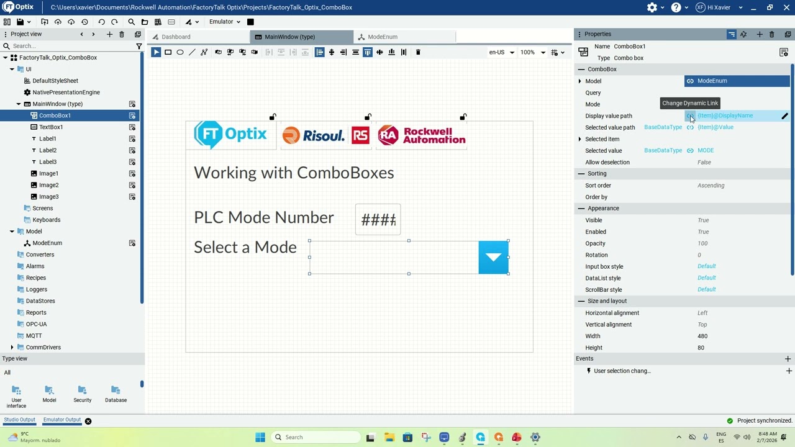Collapse the MainWindow (type) node
The image size is (795, 447).
pyautogui.click(x=19, y=104)
